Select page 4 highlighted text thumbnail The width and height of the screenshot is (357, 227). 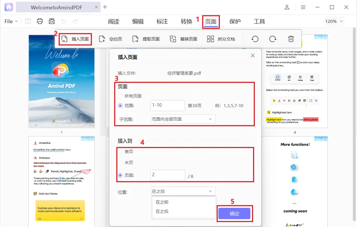click(295, 81)
